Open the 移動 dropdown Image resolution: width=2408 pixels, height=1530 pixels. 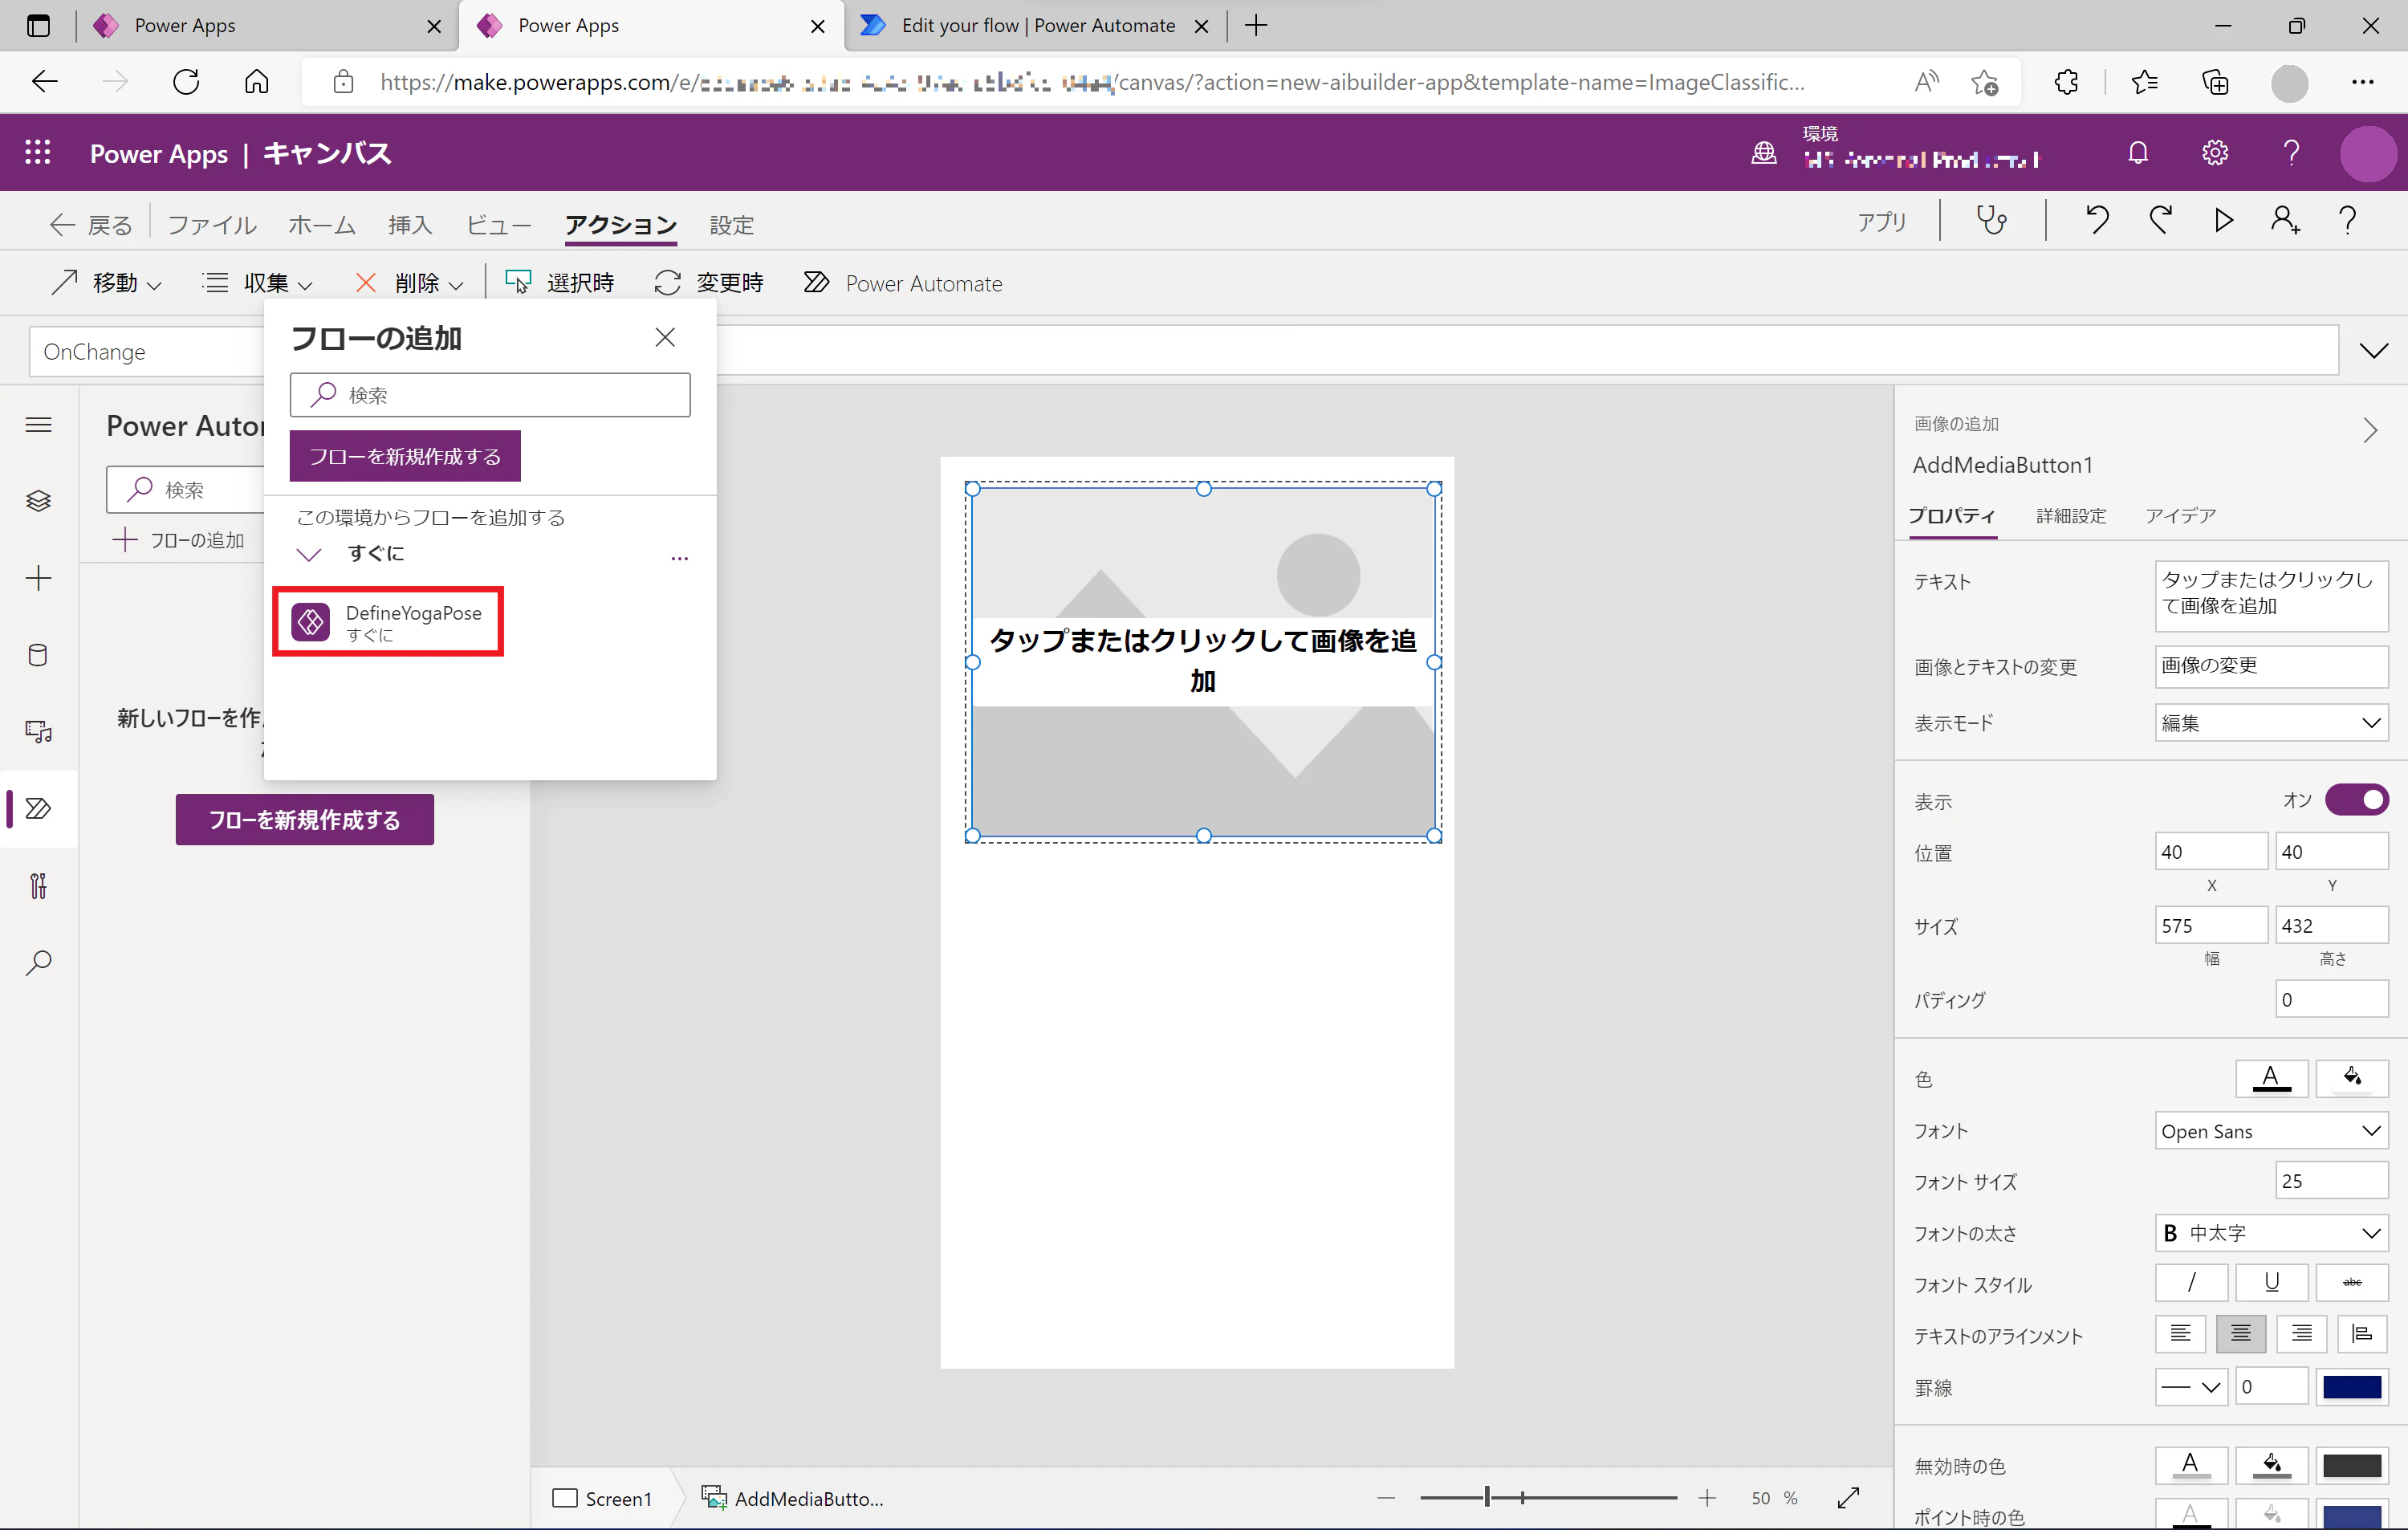point(106,283)
